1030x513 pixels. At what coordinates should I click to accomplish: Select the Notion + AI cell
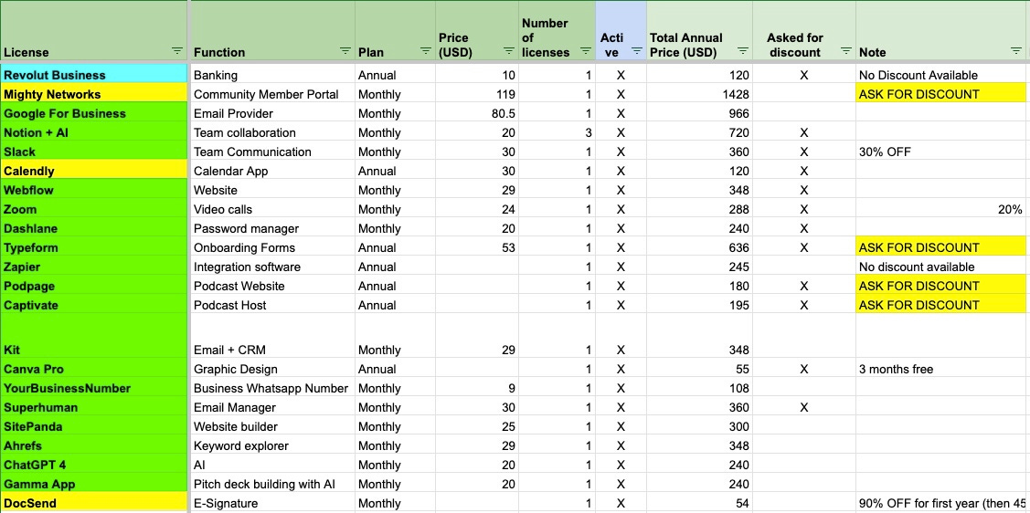click(94, 132)
